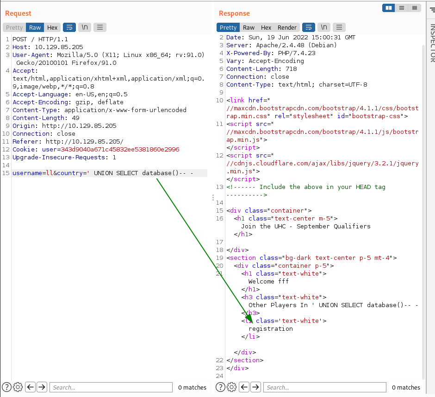
Task: Open Response search help icon
Action: pyautogui.click(x=221, y=387)
